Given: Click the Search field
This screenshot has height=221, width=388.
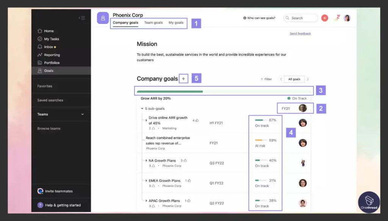Looking at the screenshot, I should click(300, 18).
